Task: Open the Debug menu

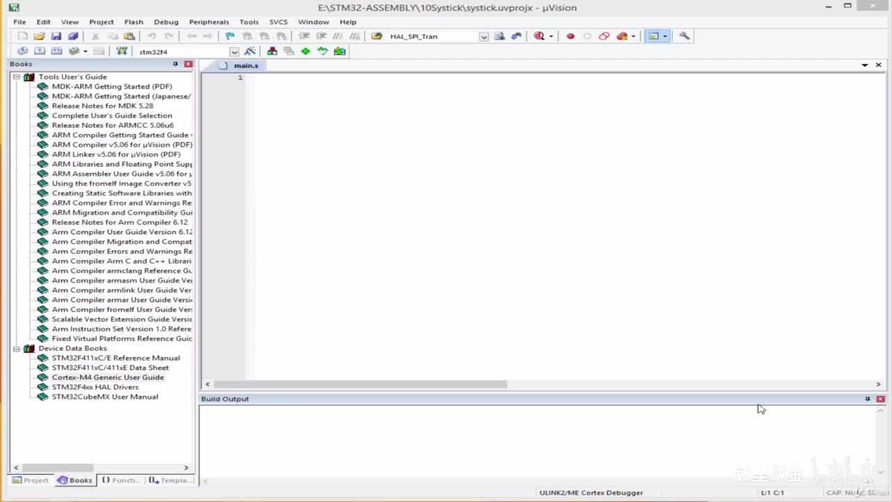Action: tap(166, 22)
